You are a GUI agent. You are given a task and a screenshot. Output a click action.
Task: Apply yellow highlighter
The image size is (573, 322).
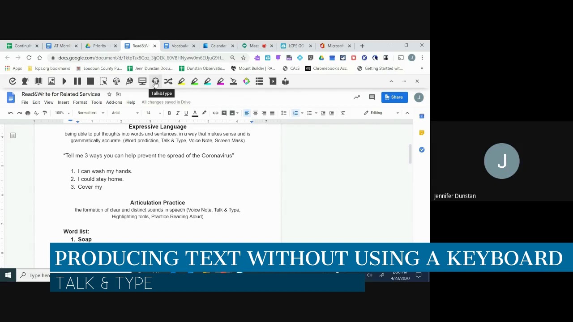coord(181,81)
